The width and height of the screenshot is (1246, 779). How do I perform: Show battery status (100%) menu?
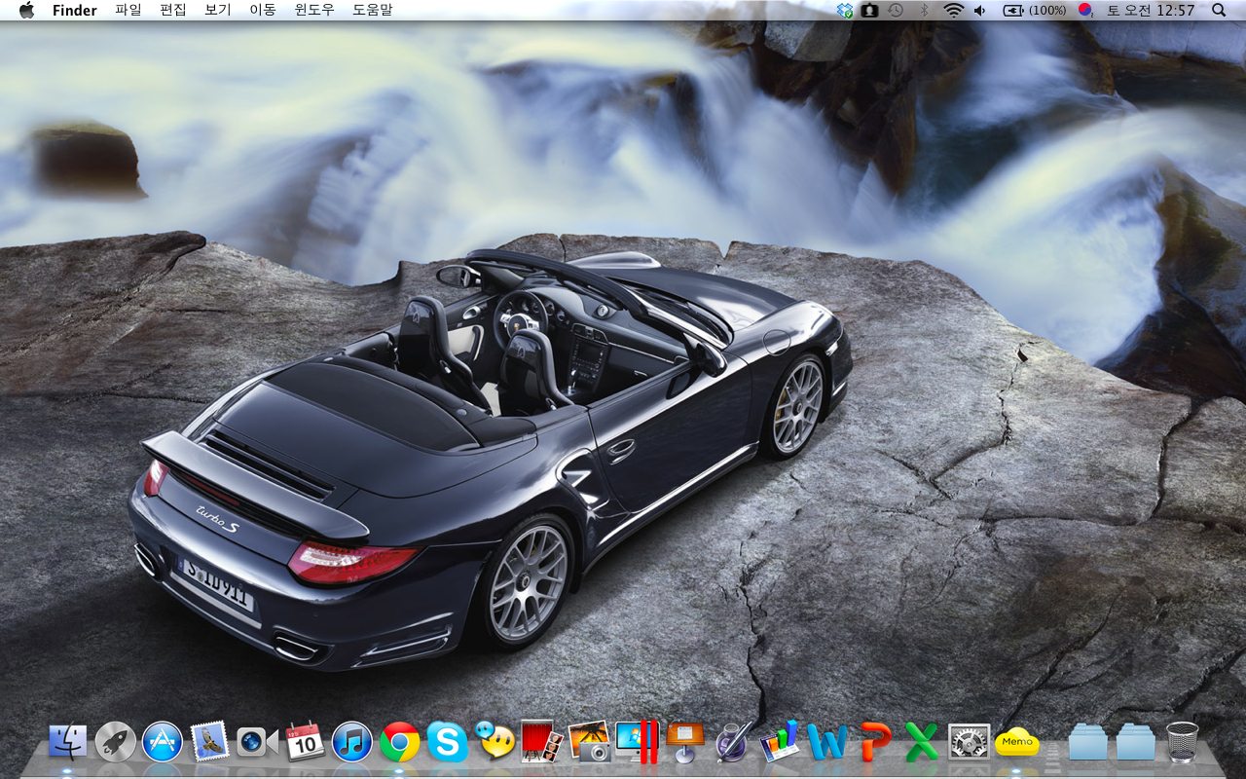[x=1035, y=10]
